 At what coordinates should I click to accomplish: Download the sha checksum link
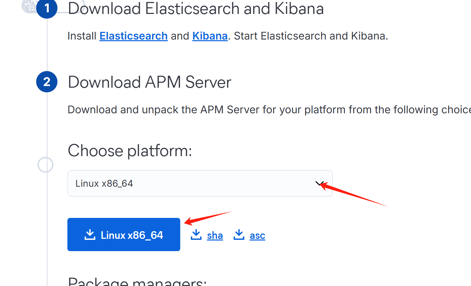215,236
